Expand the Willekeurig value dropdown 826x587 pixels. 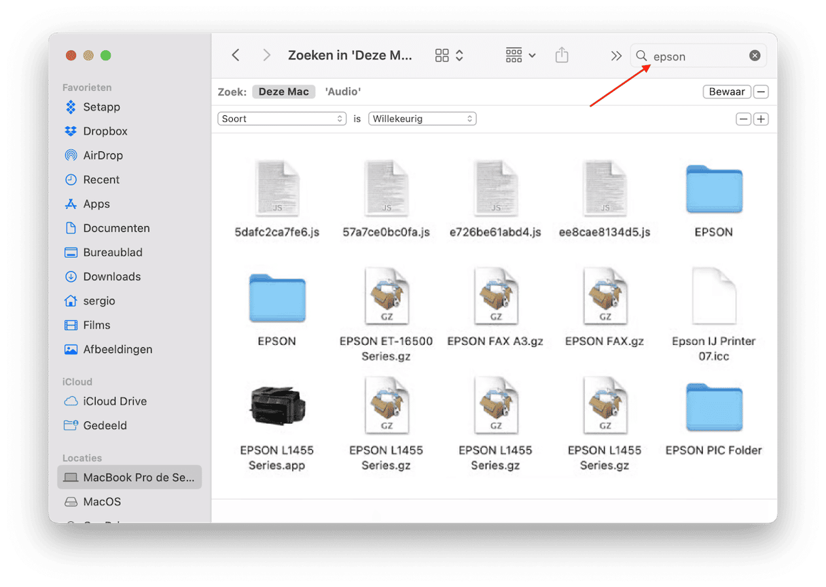422,119
